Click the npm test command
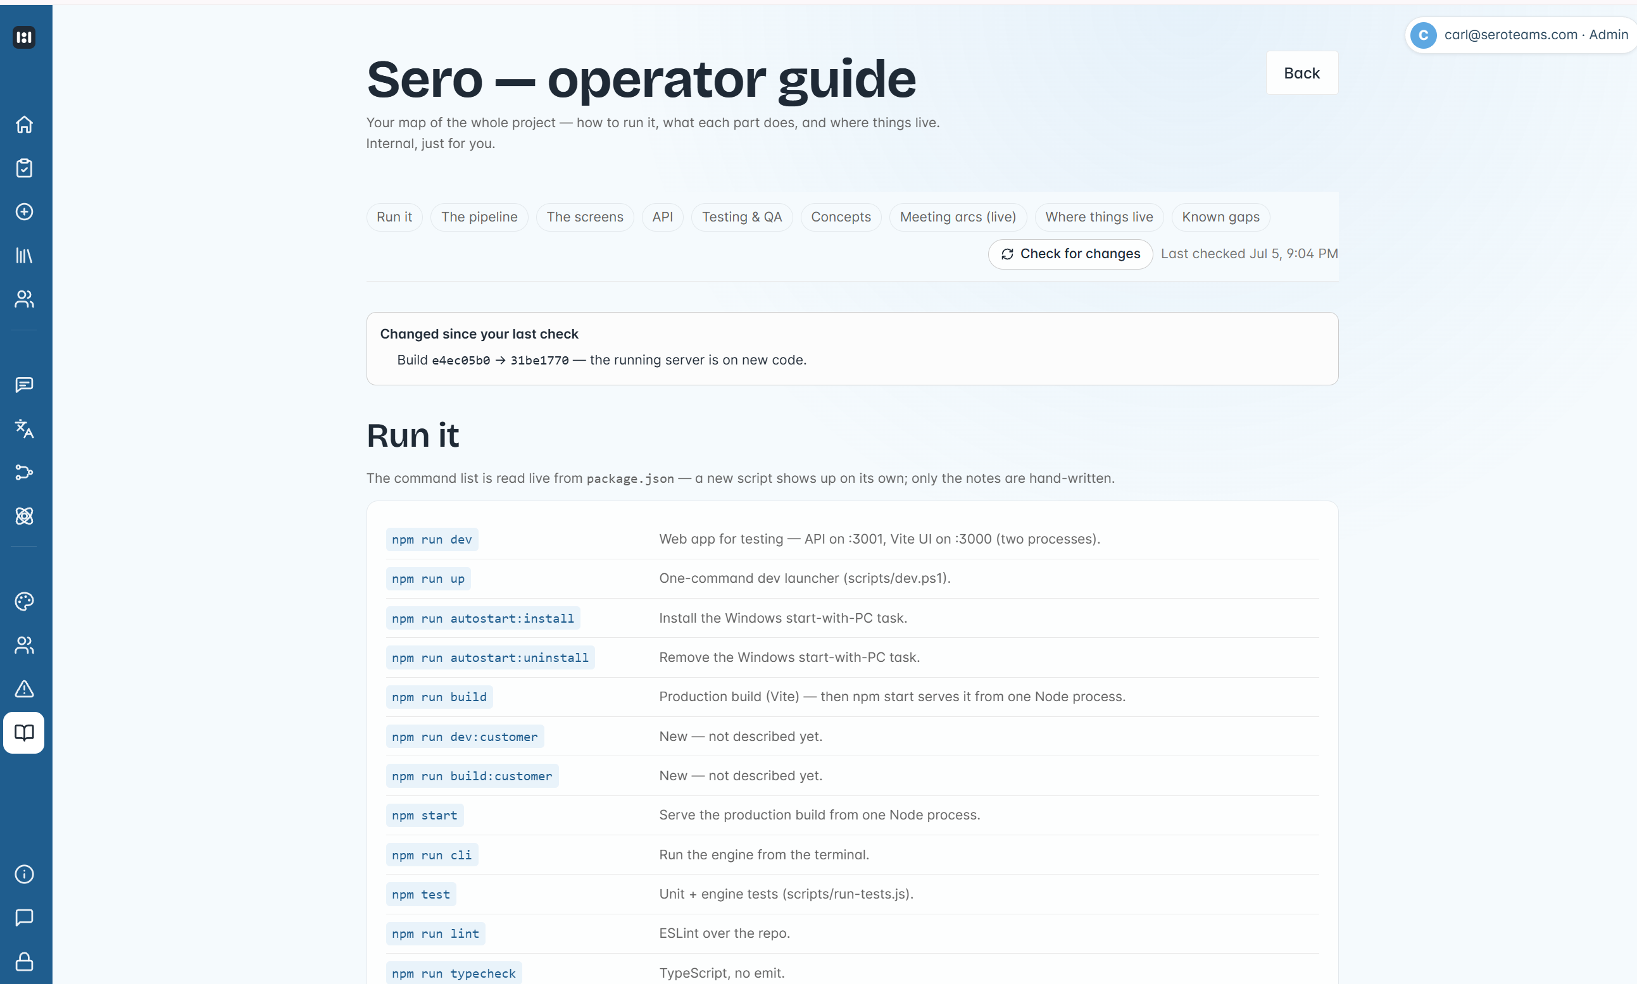The width and height of the screenshot is (1637, 984). (x=420, y=895)
